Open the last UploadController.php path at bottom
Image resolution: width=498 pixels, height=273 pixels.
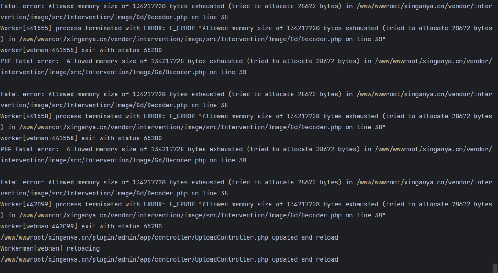pyautogui.click(x=134, y=260)
